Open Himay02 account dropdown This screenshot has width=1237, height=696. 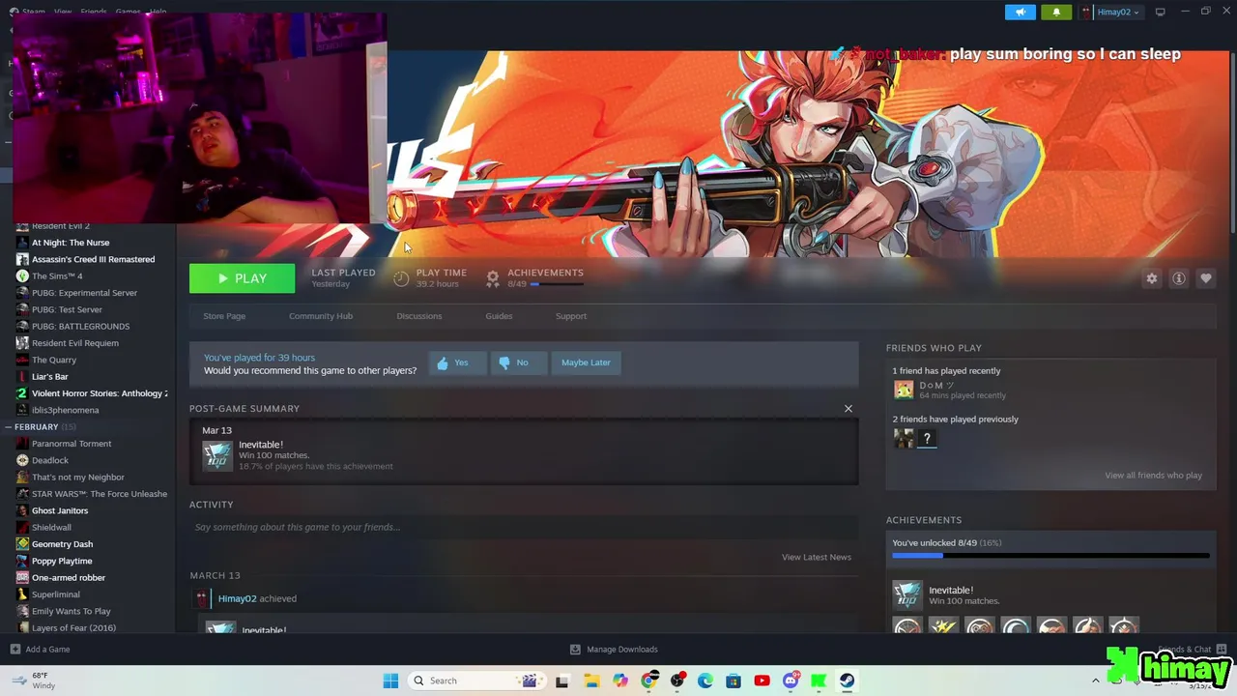pyautogui.click(x=1111, y=12)
